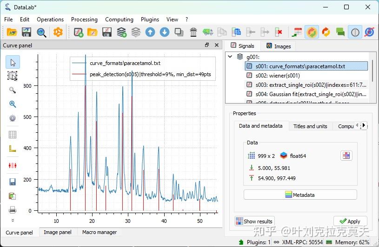Choose the gray magnifier zoom tool
The image size is (379, 247).
point(13,90)
